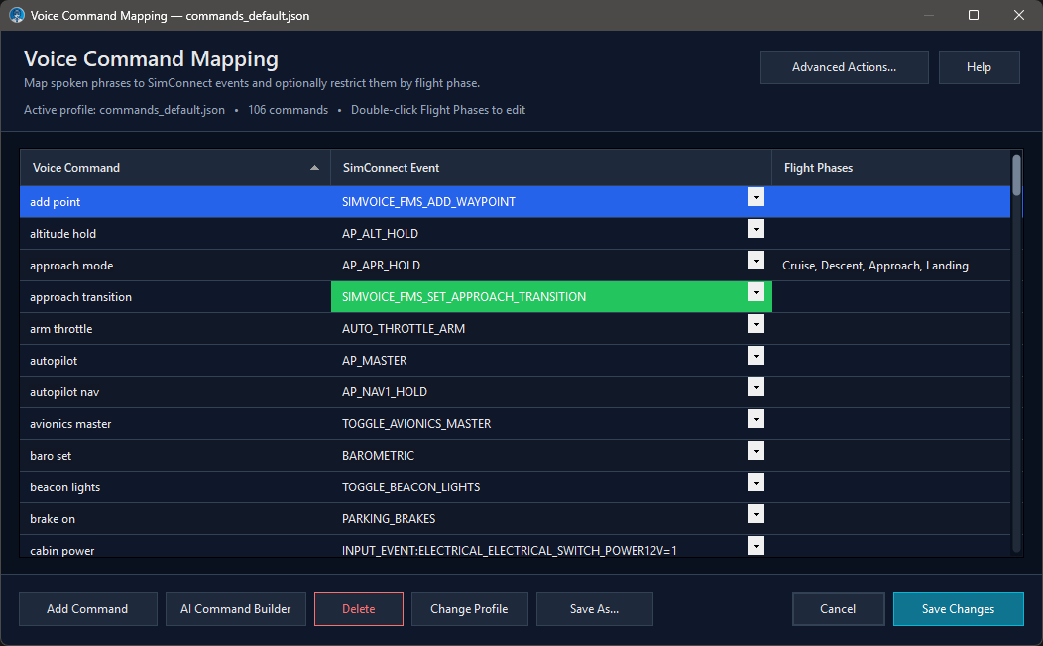Screen dimensions: 1043x646
Task: Open event dropdown for altitude hold row
Action: coord(755,229)
